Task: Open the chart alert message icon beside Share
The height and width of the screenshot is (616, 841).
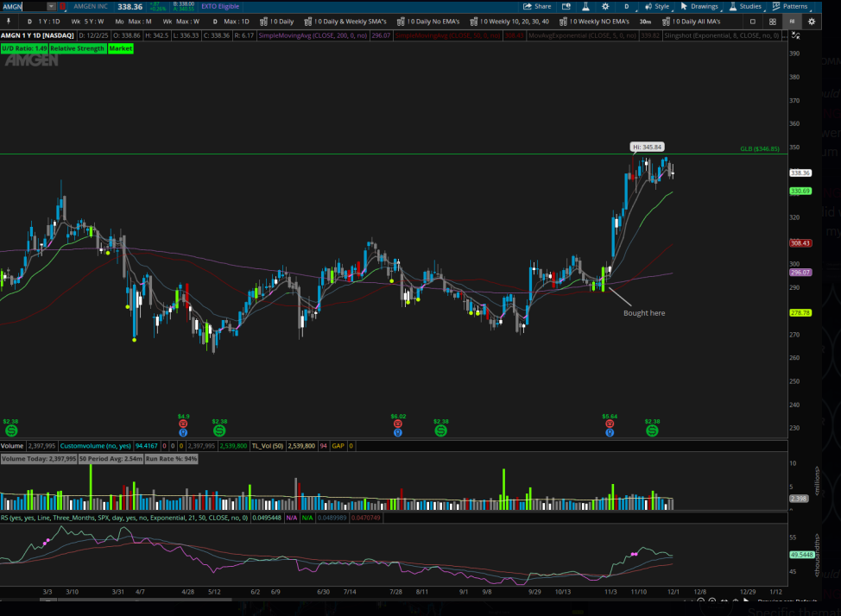Action: (x=566, y=6)
